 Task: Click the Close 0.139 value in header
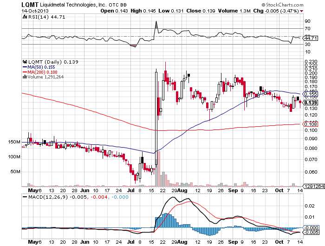[201, 11]
